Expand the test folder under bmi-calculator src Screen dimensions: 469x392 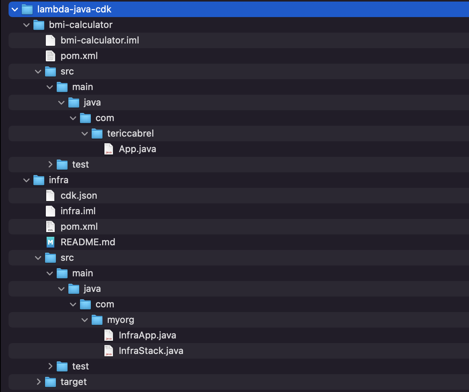tap(50, 165)
